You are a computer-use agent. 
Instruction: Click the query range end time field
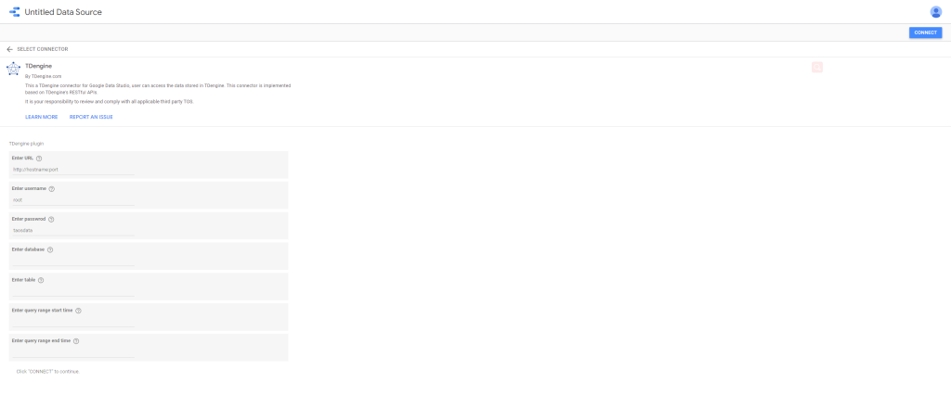tap(72, 352)
